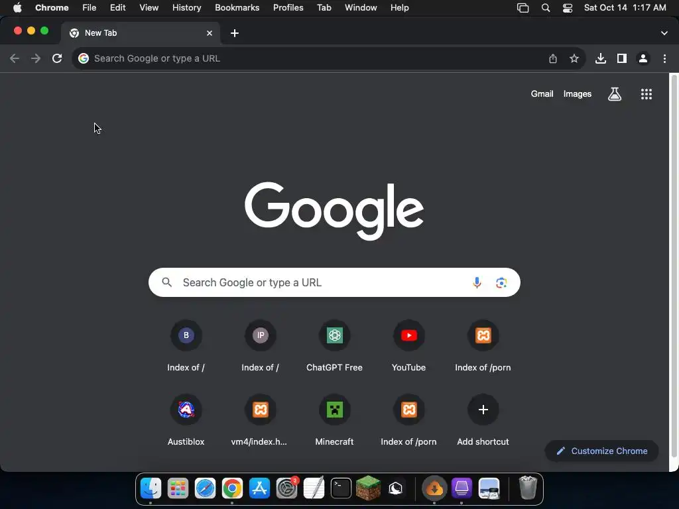Open the YouTube shortcut
679x509 pixels.
pyautogui.click(x=408, y=346)
